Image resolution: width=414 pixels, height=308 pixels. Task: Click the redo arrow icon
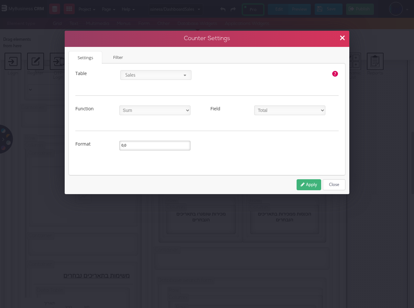pyautogui.click(x=233, y=9)
